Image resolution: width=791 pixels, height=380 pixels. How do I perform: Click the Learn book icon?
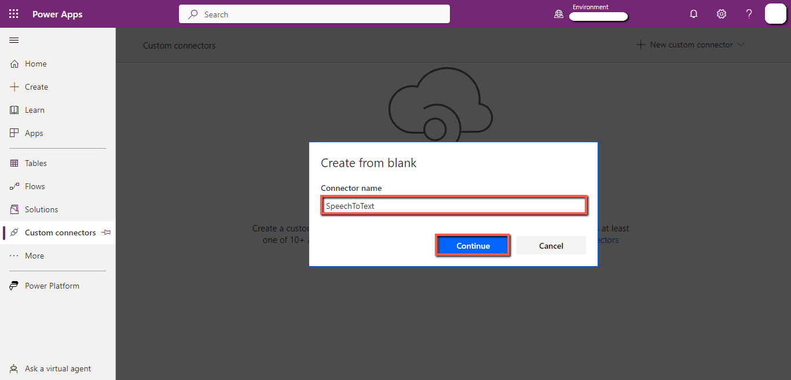14,110
